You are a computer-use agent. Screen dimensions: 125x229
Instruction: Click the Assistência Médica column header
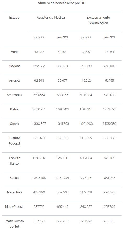pos(51,17)
